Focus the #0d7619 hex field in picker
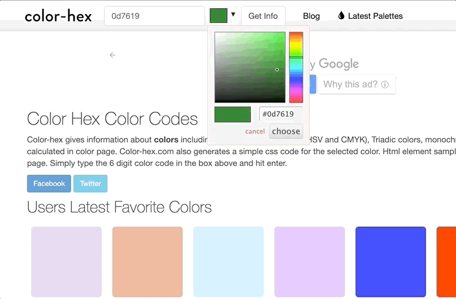Viewport: 456px width, 299px height. [x=281, y=114]
